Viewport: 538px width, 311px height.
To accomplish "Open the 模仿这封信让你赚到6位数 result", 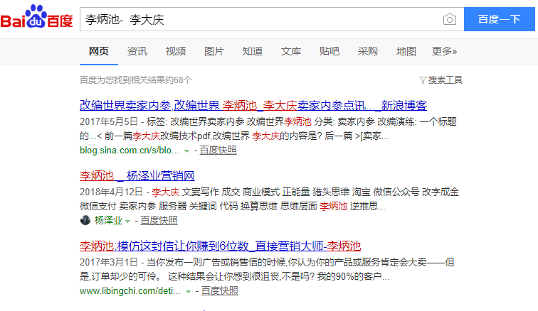I will pos(221,246).
